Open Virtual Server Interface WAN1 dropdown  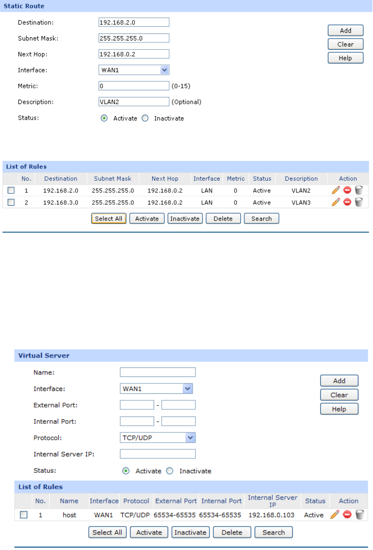156,389
